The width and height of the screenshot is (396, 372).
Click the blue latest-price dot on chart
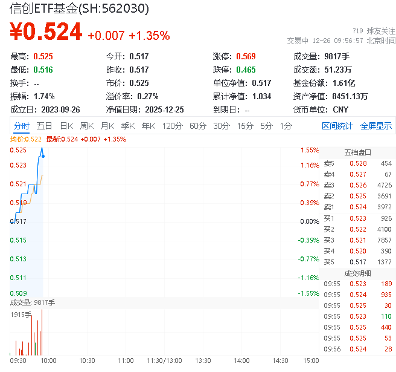point(42,156)
